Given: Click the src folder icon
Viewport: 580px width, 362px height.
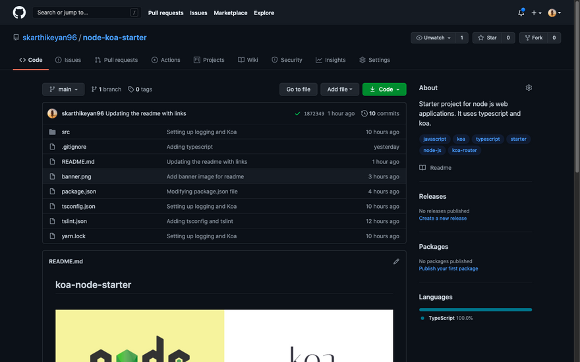Looking at the screenshot, I should pyautogui.click(x=52, y=132).
